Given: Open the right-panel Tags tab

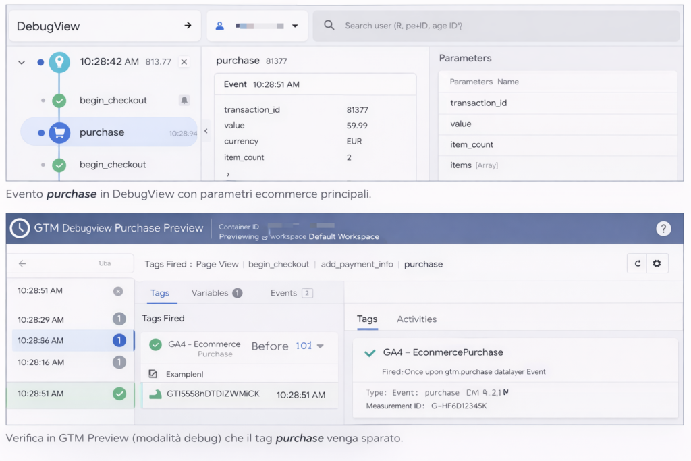Looking at the screenshot, I should (x=367, y=319).
